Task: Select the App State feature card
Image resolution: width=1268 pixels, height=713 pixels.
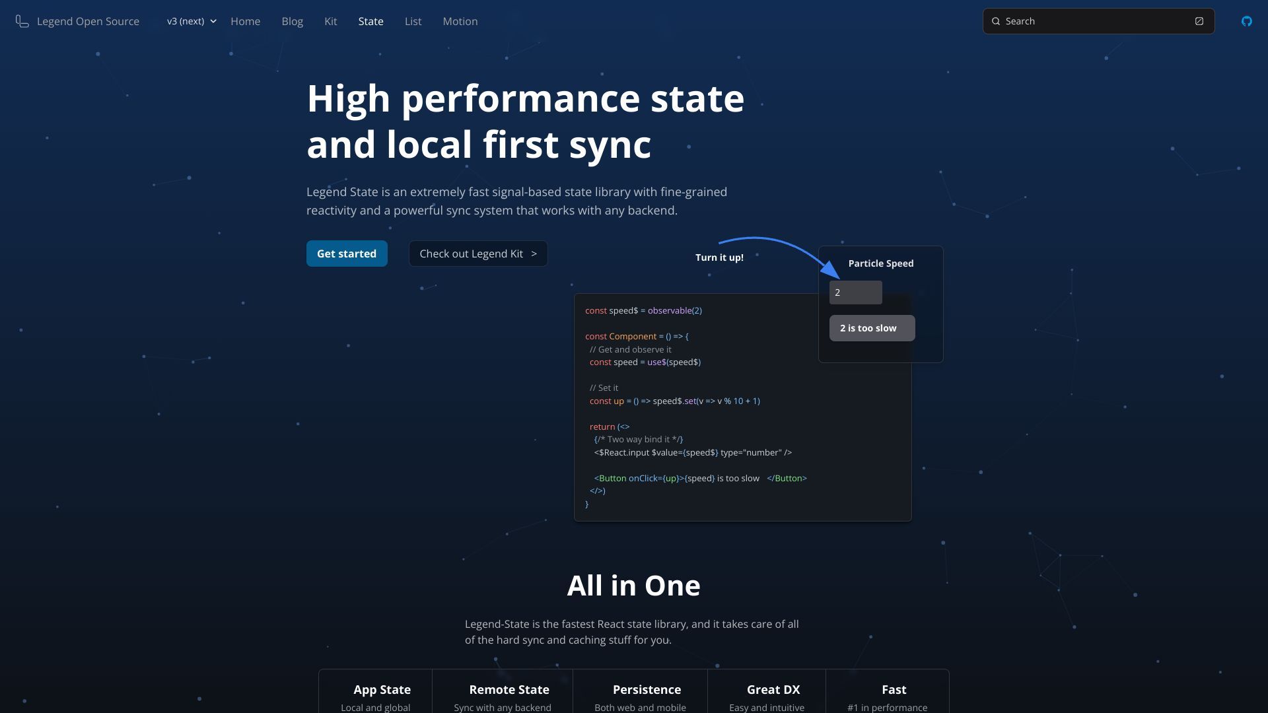Action: pos(376,691)
